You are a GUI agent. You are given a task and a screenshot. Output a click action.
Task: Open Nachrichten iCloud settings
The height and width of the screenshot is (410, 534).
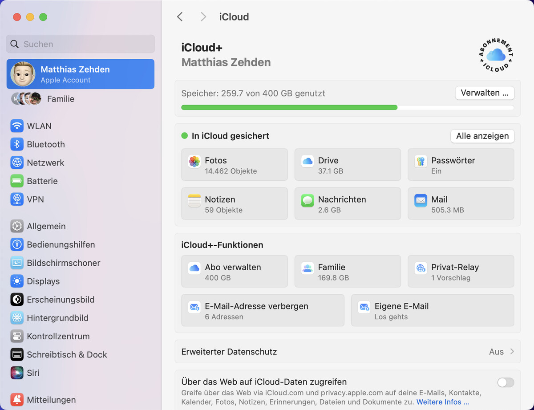[x=348, y=203]
